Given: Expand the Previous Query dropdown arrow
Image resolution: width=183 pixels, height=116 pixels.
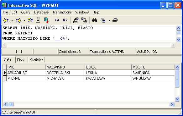Looking at the screenshot, I should [12, 21].
